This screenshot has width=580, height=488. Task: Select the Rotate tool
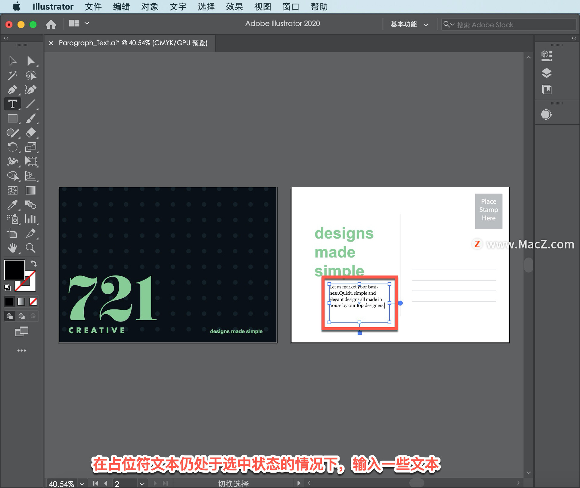point(12,147)
